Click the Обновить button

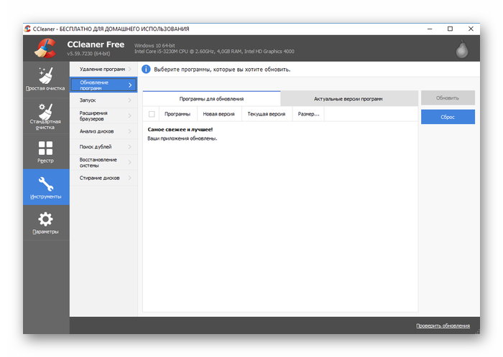coord(448,98)
